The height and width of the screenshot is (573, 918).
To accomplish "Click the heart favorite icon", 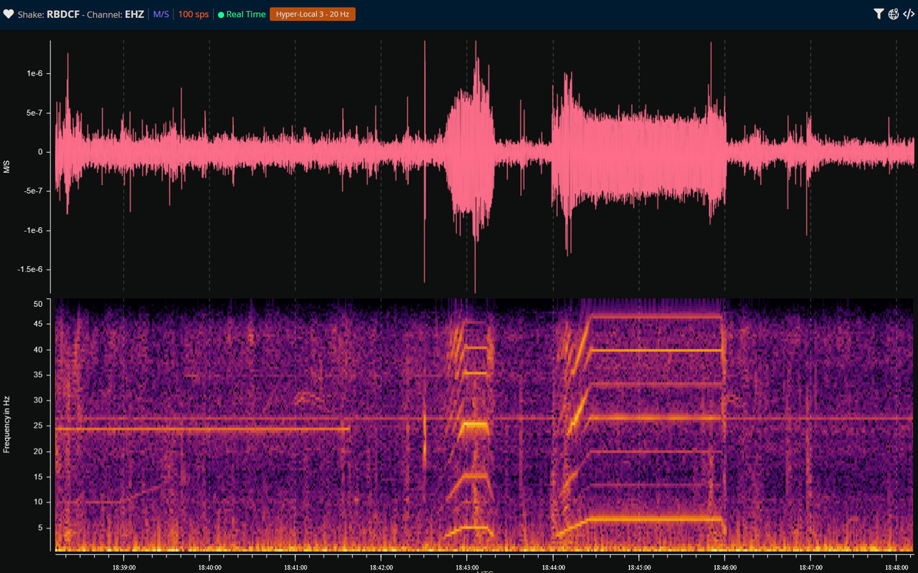I will tap(9, 14).
